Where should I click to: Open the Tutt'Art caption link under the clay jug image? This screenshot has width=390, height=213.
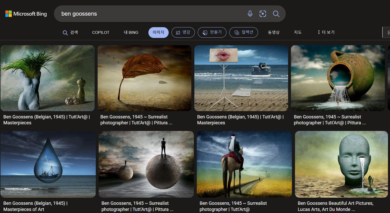click(330, 120)
